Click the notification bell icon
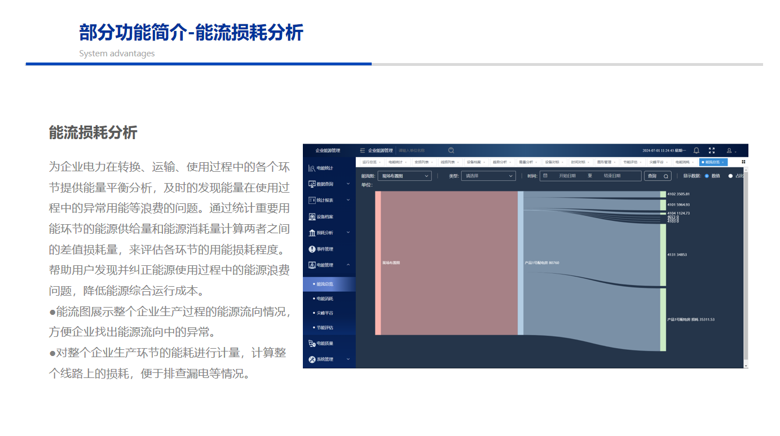 (x=697, y=150)
